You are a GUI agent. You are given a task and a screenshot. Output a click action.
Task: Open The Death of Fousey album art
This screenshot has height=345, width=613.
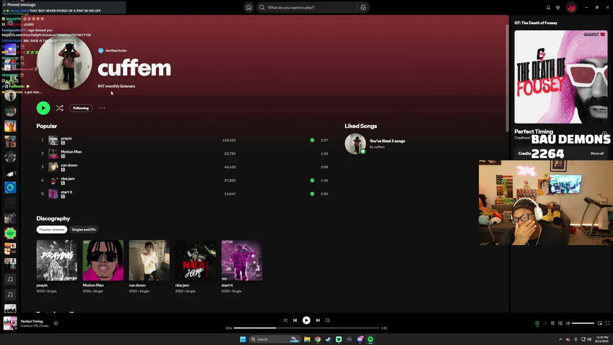(x=561, y=77)
